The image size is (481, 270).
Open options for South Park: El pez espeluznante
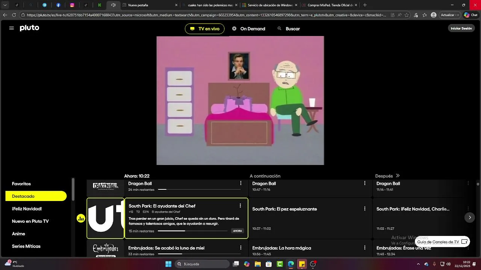coord(365,209)
